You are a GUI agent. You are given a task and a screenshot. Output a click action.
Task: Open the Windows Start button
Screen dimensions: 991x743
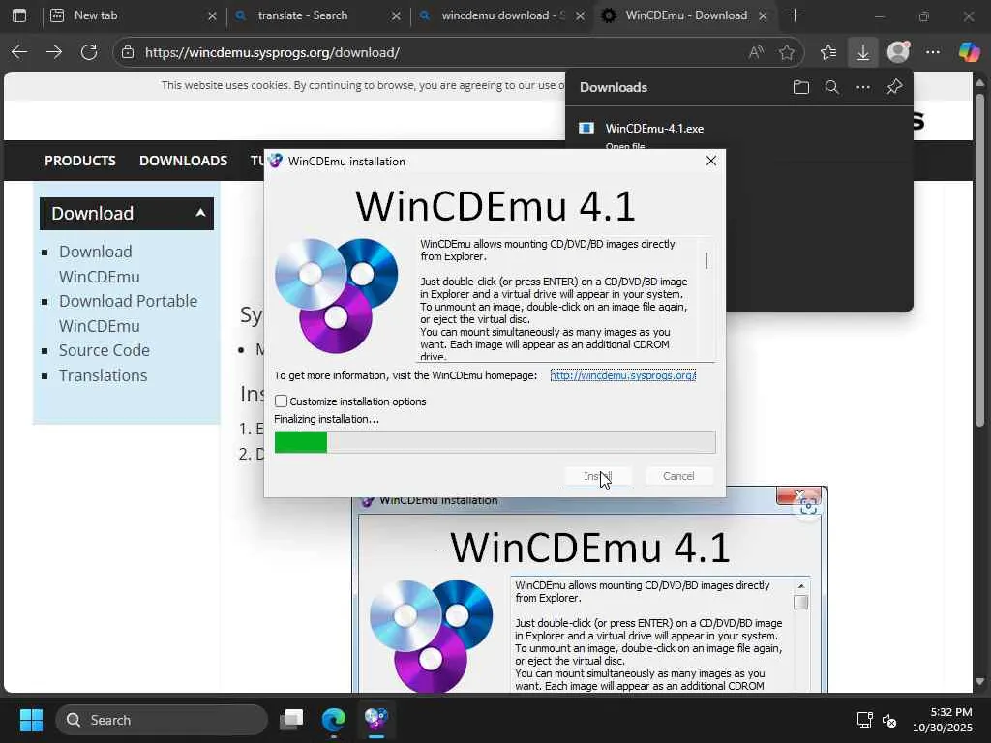click(31, 720)
